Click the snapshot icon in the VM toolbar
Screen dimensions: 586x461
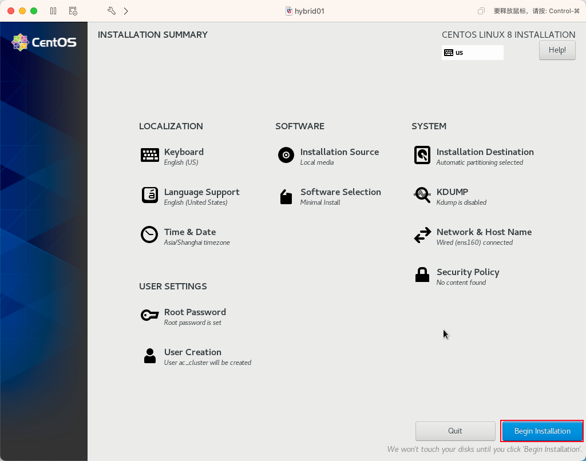coord(73,11)
